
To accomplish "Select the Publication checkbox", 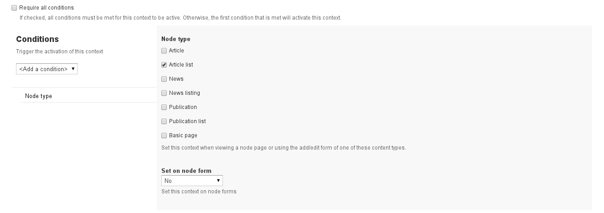I will pyautogui.click(x=164, y=107).
